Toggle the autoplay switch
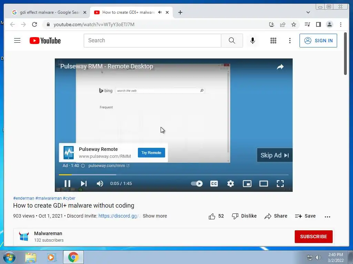The height and width of the screenshot is (264, 353). [197, 184]
